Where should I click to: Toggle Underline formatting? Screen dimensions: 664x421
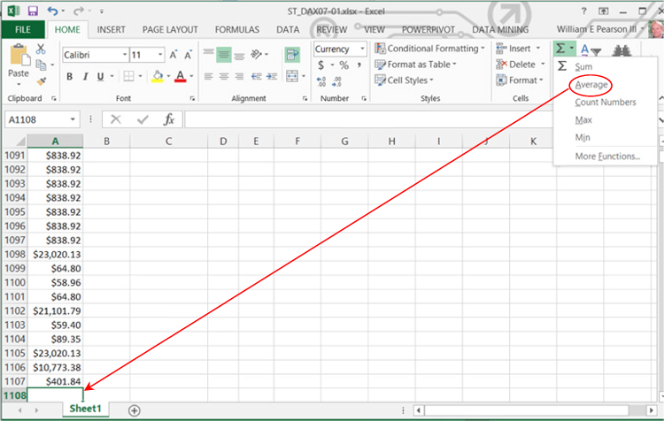pyautogui.click(x=100, y=77)
